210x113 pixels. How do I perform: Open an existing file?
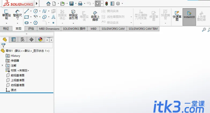coord(62,3)
